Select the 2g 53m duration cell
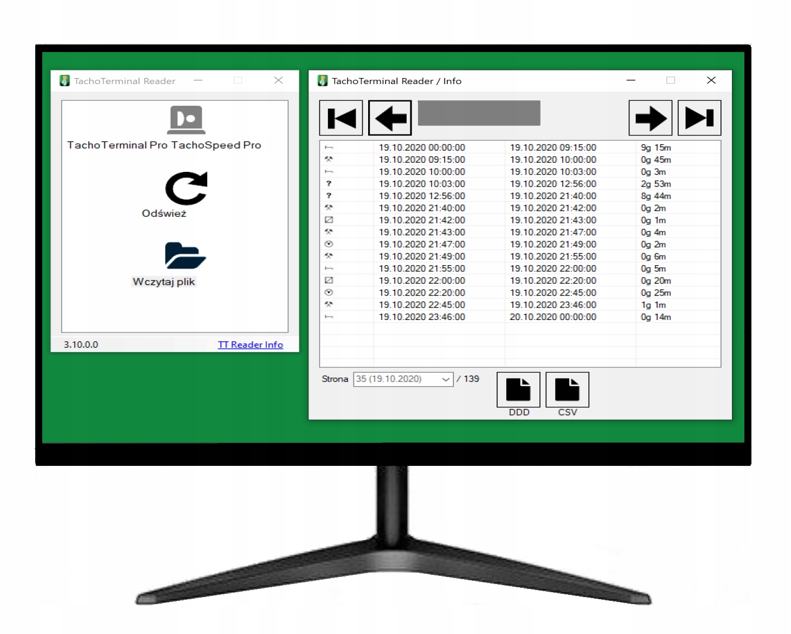Image resolution: width=791 pixels, height=634 pixels. [x=655, y=184]
